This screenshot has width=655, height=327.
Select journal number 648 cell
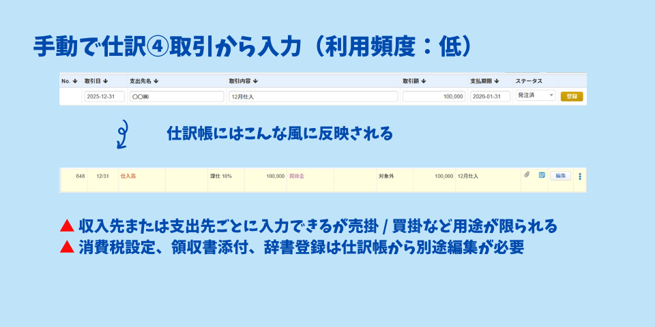[x=75, y=180]
